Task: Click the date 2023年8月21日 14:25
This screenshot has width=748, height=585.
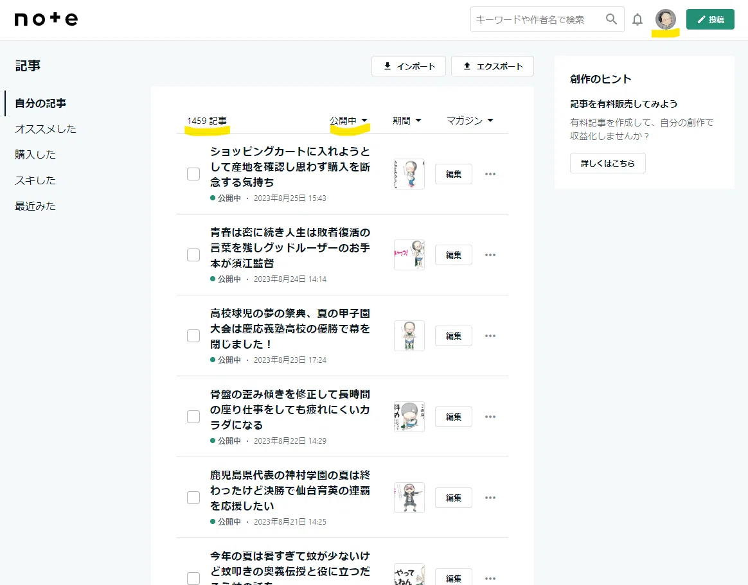Action: pyautogui.click(x=290, y=521)
